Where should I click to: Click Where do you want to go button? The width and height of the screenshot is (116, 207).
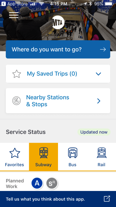click(58, 49)
